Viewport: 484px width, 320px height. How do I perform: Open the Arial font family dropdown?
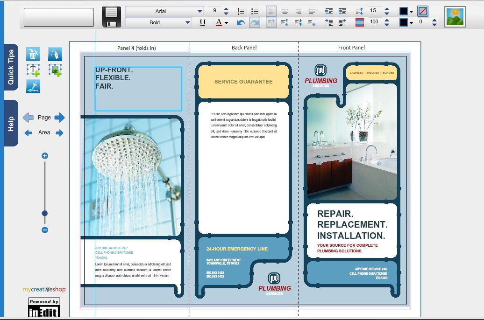pos(200,11)
